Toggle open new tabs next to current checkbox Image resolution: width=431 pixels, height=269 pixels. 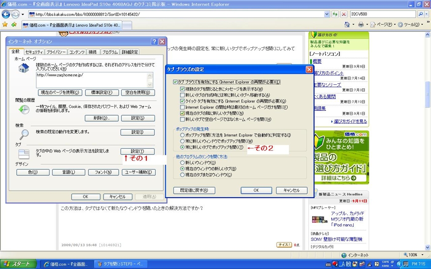(x=182, y=113)
